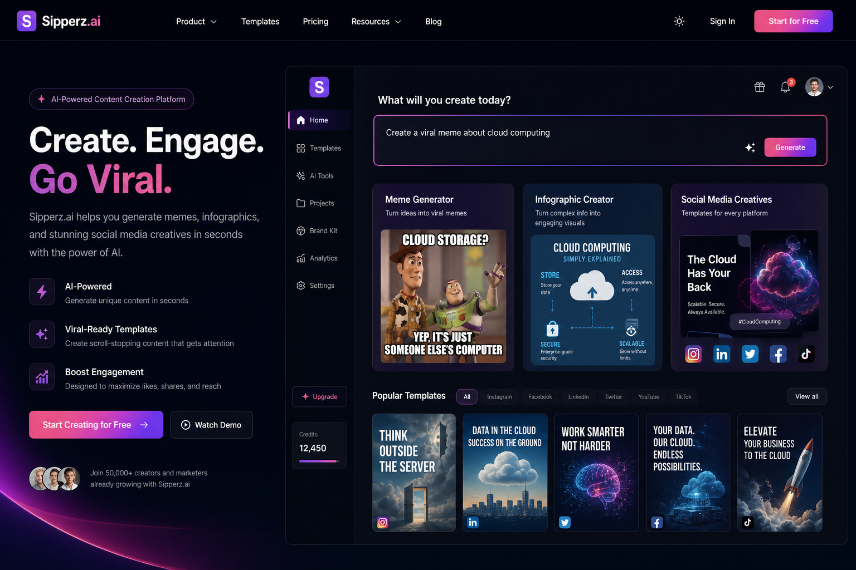The height and width of the screenshot is (570, 856).
Task: Click the Upgrade button in sidebar
Action: point(319,397)
